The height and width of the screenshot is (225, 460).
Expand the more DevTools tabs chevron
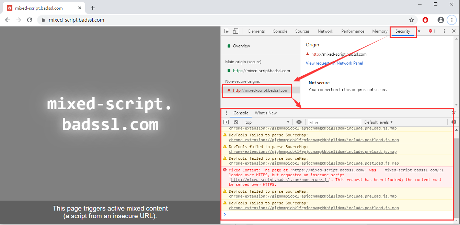coord(419,31)
